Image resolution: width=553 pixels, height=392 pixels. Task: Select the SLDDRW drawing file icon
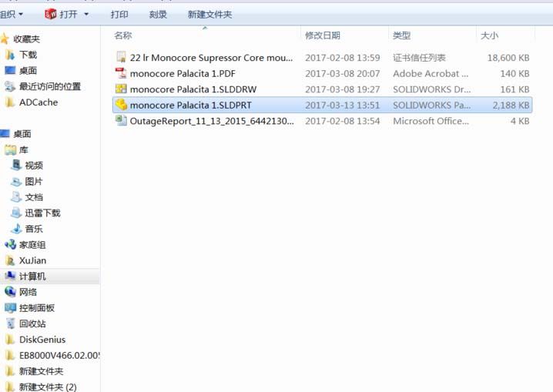click(x=121, y=89)
